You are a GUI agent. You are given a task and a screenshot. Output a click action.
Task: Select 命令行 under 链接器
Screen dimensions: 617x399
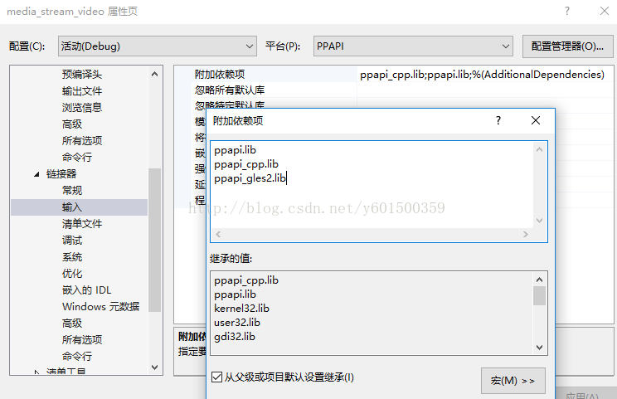click(x=77, y=356)
